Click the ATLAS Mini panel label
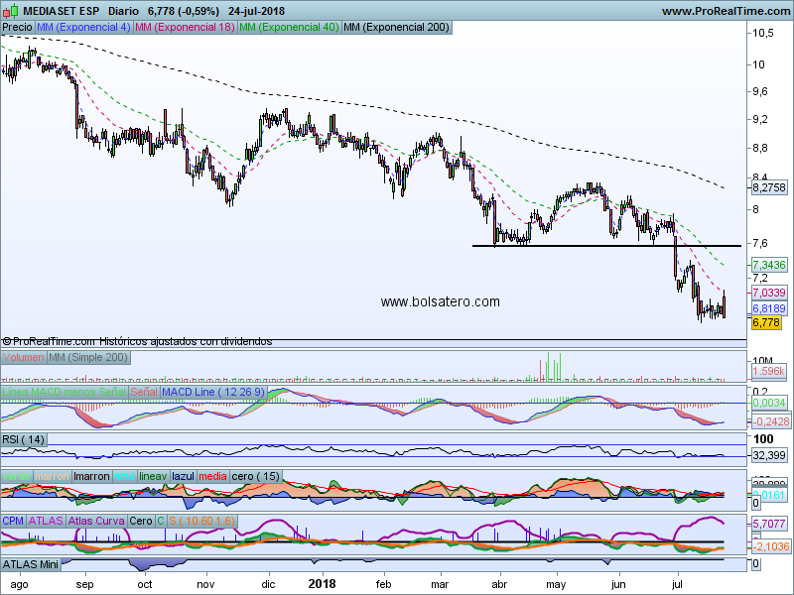Viewport: 794px width, 595px height. [32, 563]
